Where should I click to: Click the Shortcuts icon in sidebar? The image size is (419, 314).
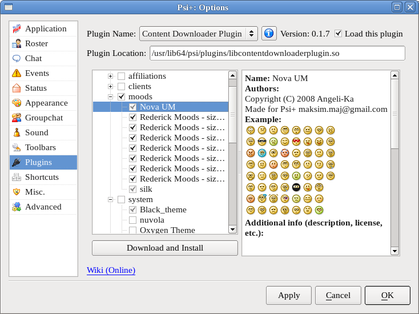(x=17, y=177)
